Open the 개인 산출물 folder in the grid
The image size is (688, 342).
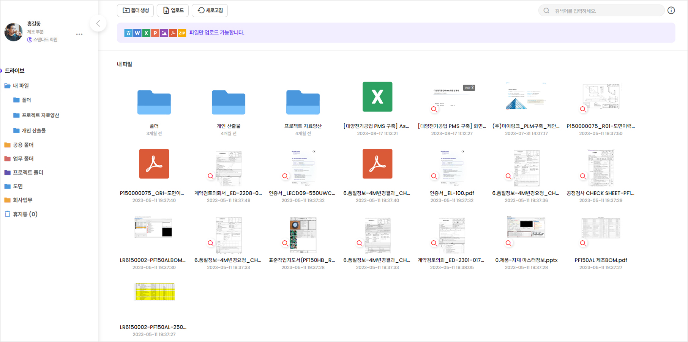[x=228, y=102]
